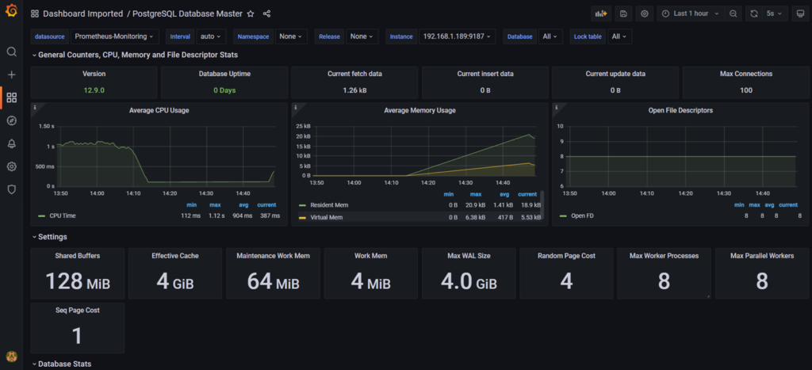812x370 pixels.
Task: Open Server Admin shield icon
Action: 11,190
